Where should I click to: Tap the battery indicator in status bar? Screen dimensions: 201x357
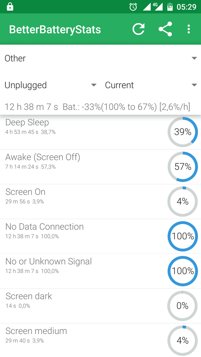coord(170,7)
